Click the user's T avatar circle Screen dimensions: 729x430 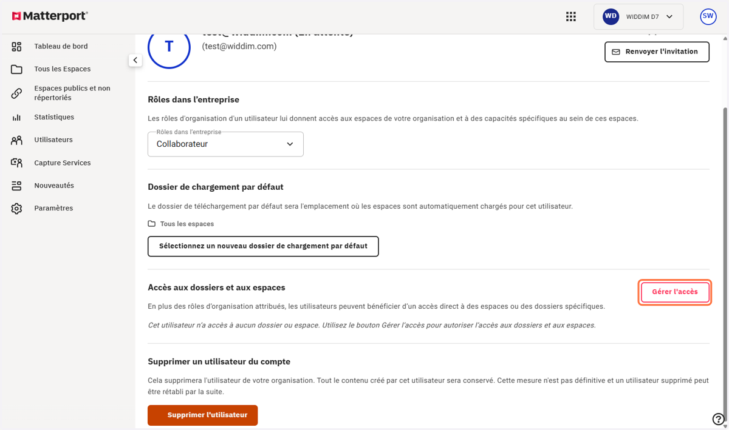point(169,47)
